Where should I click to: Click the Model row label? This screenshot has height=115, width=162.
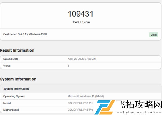coord(7,103)
